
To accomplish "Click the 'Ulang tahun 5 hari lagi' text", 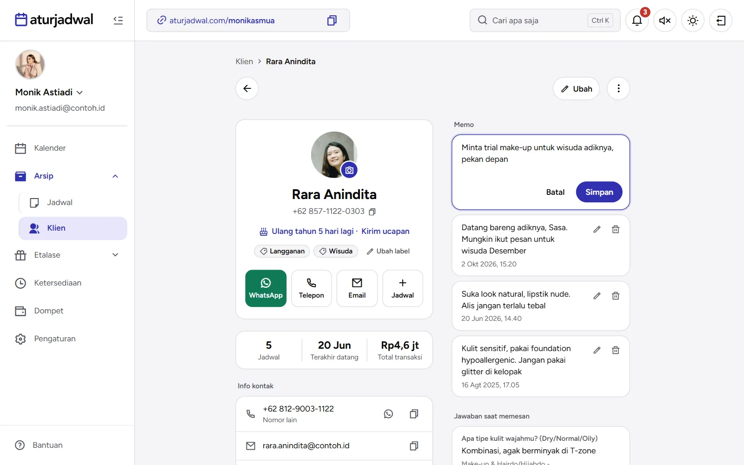I will [312, 231].
